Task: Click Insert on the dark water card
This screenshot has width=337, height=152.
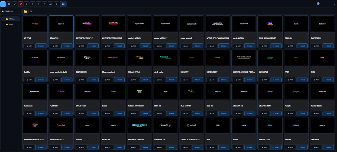Action: coord(171,80)
